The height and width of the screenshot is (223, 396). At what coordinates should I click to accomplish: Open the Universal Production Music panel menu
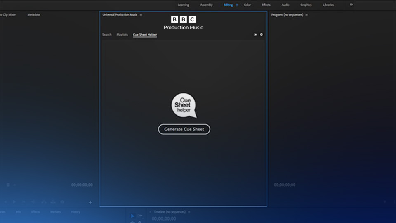point(141,15)
